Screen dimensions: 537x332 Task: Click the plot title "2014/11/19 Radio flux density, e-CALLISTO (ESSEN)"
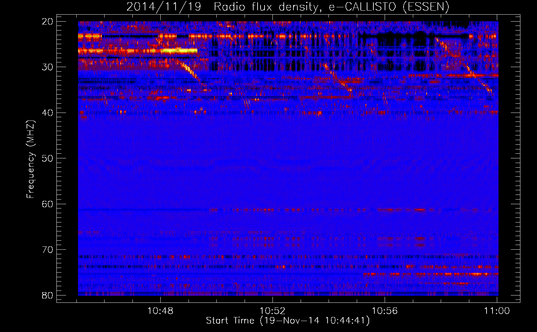click(288, 7)
